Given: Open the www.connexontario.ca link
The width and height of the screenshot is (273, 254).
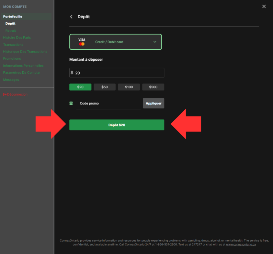Looking at the screenshot, I should [241, 244].
